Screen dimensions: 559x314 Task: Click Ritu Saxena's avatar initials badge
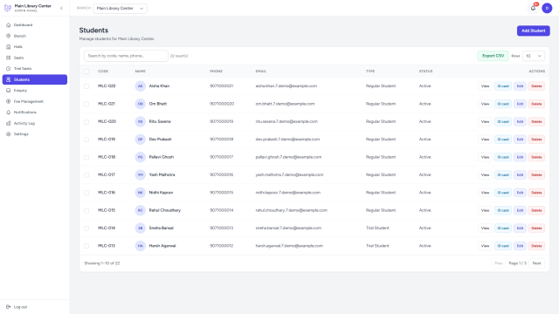[x=141, y=122]
